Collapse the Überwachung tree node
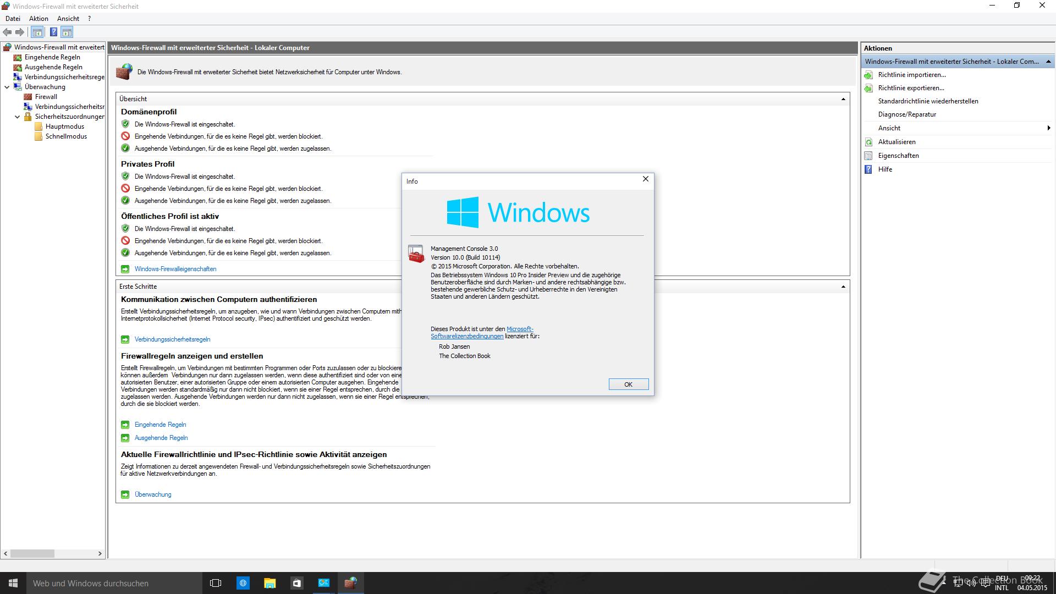1056x594 pixels. tap(7, 87)
